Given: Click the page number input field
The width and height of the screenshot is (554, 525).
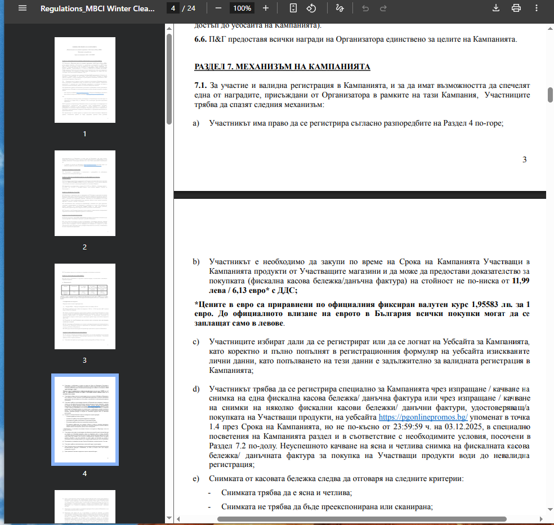Looking at the screenshot, I should coord(174,8).
